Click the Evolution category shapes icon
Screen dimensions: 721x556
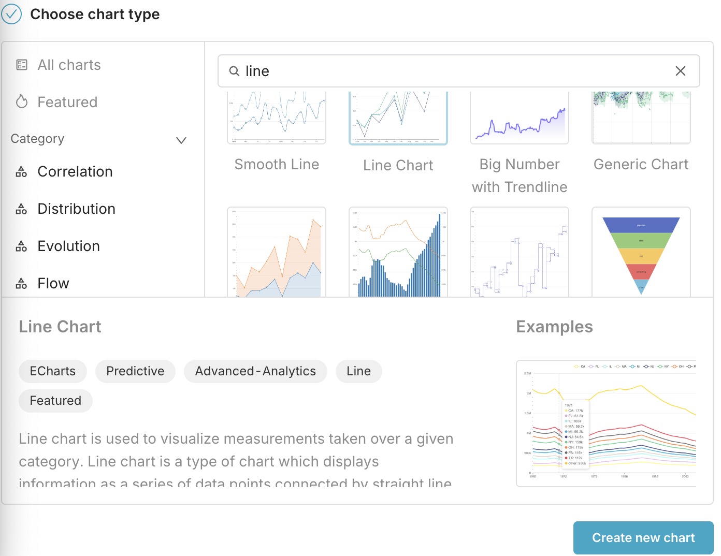(21, 246)
